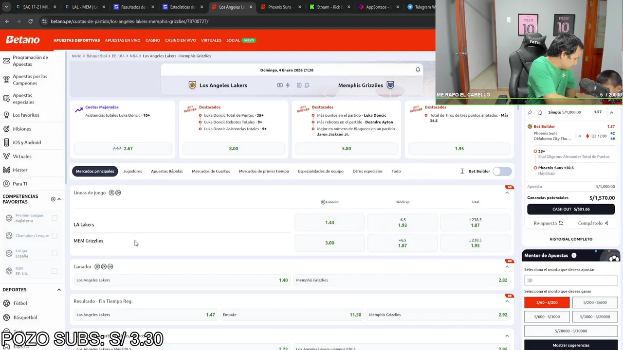Click the Fútbol ball icon in Deportes
Viewport: 623px width, 350px height.
[x=7, y=303]
